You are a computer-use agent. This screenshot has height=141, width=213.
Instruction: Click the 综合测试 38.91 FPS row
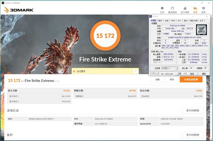(171, 96)
